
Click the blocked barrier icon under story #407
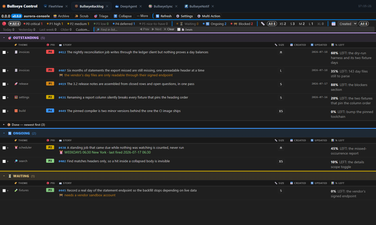[61, 75]
